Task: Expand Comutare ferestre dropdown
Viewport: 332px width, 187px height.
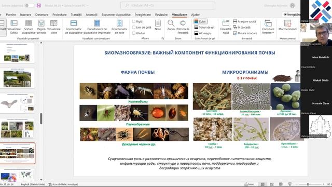Action: pyautogui.click(x=268, y=27)
